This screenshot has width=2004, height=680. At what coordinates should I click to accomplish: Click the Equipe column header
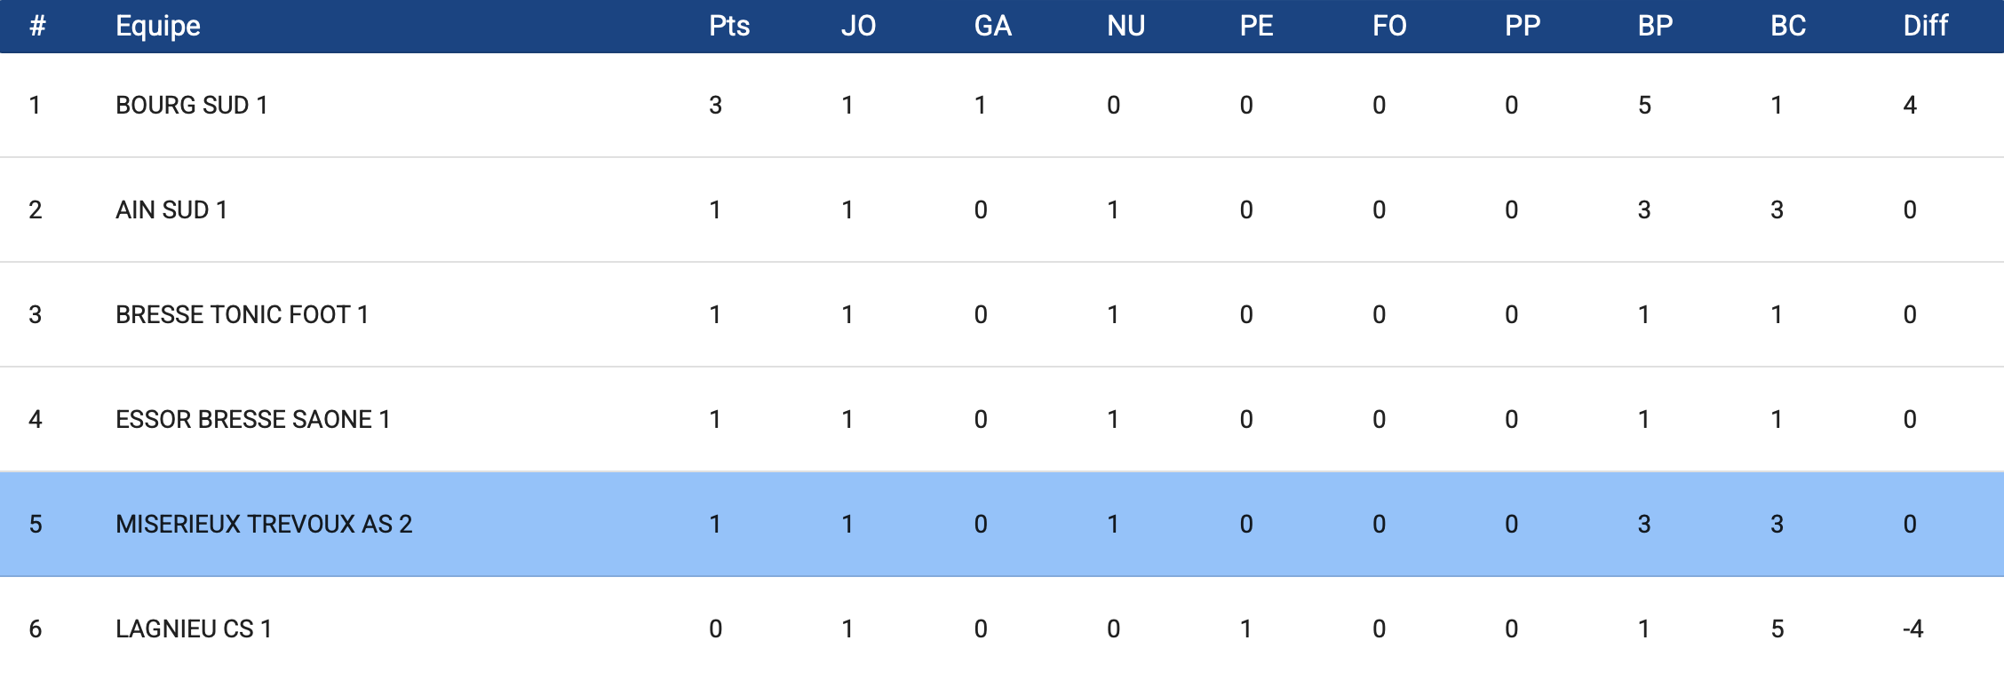pos(158,26)
